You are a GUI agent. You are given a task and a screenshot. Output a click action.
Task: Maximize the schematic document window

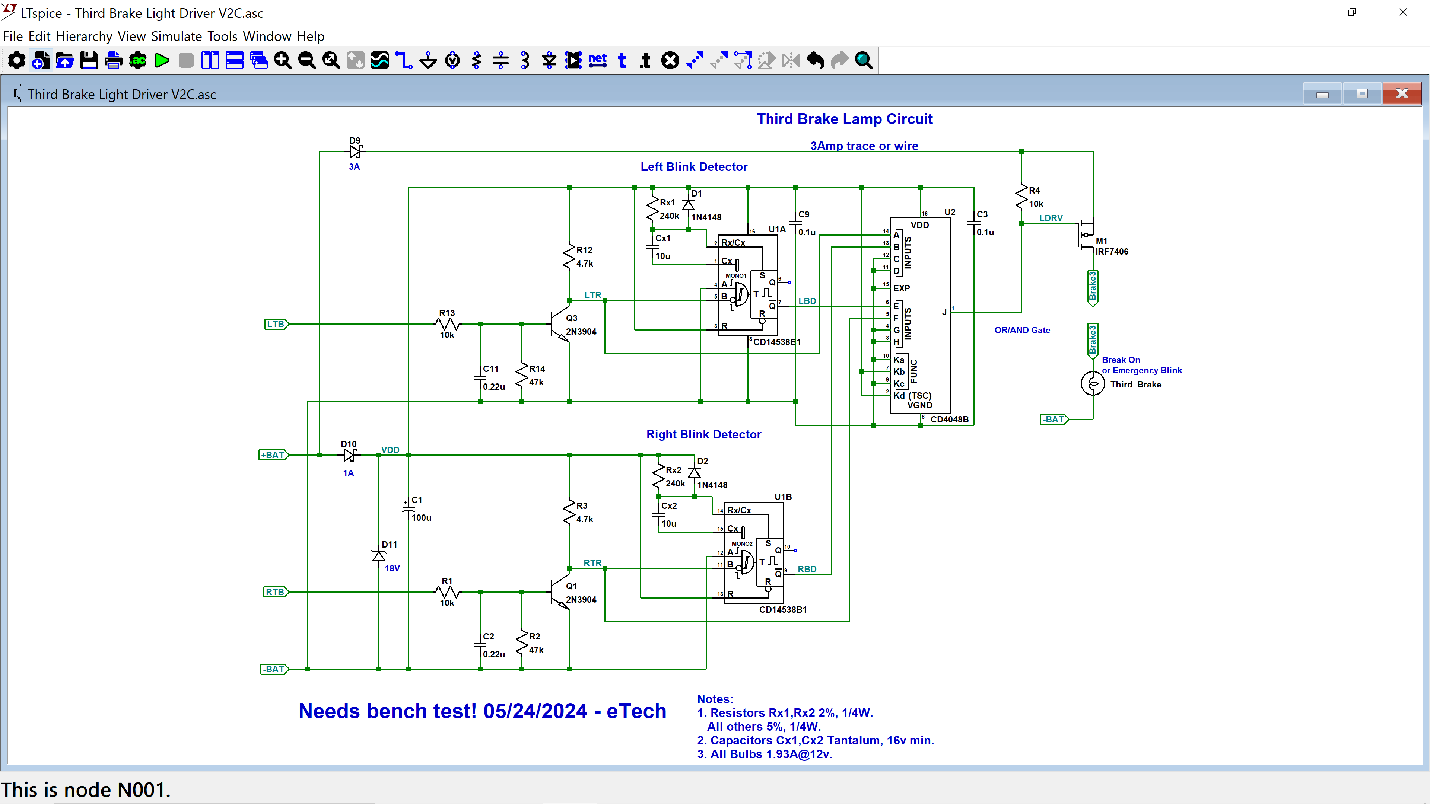pos(1362,93)
